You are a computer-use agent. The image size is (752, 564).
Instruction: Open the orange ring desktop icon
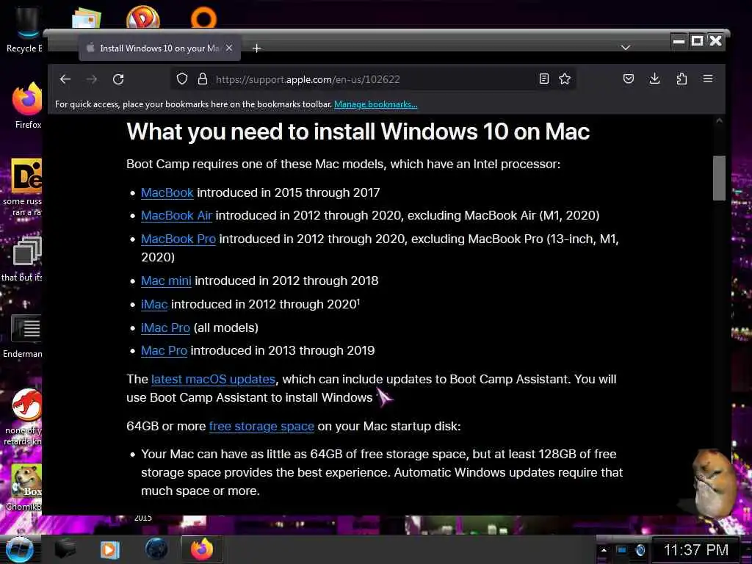click(204, 18)
